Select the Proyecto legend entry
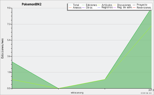The width and height of the screenshot is (154, 95). click(142, 5)
